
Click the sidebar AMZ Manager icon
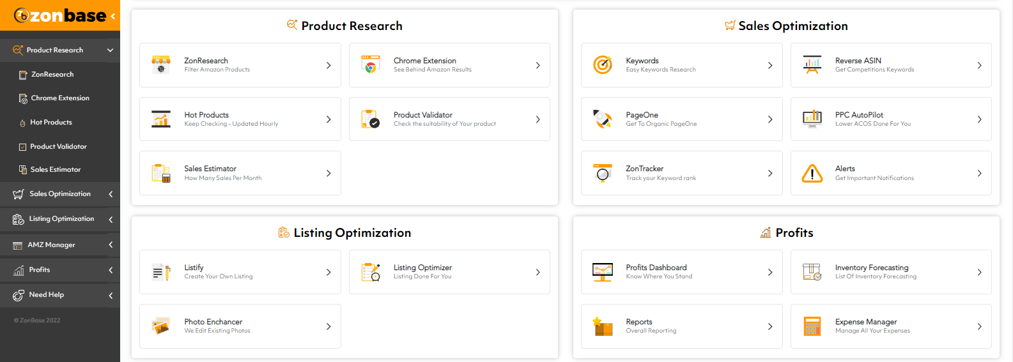[x=18, y=245]
